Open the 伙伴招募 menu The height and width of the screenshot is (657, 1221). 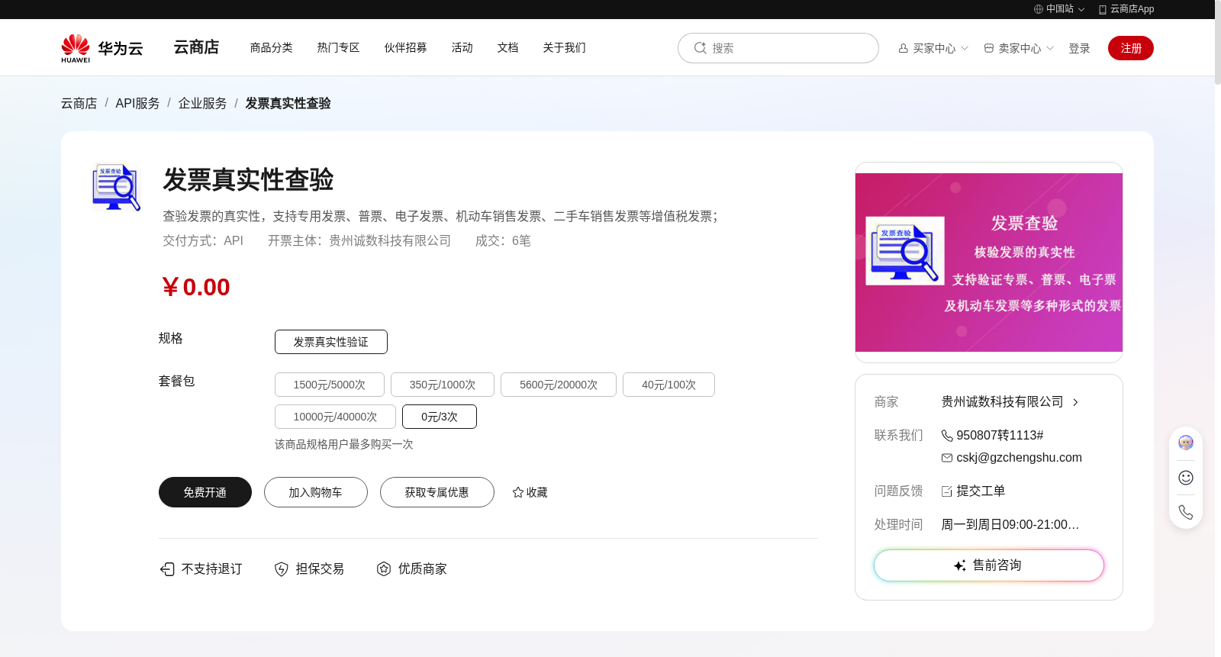(406, 47)
